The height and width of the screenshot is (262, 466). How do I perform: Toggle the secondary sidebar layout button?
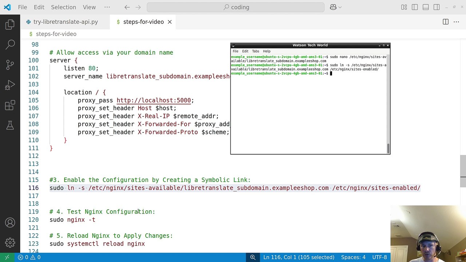[x=437, y=7]
